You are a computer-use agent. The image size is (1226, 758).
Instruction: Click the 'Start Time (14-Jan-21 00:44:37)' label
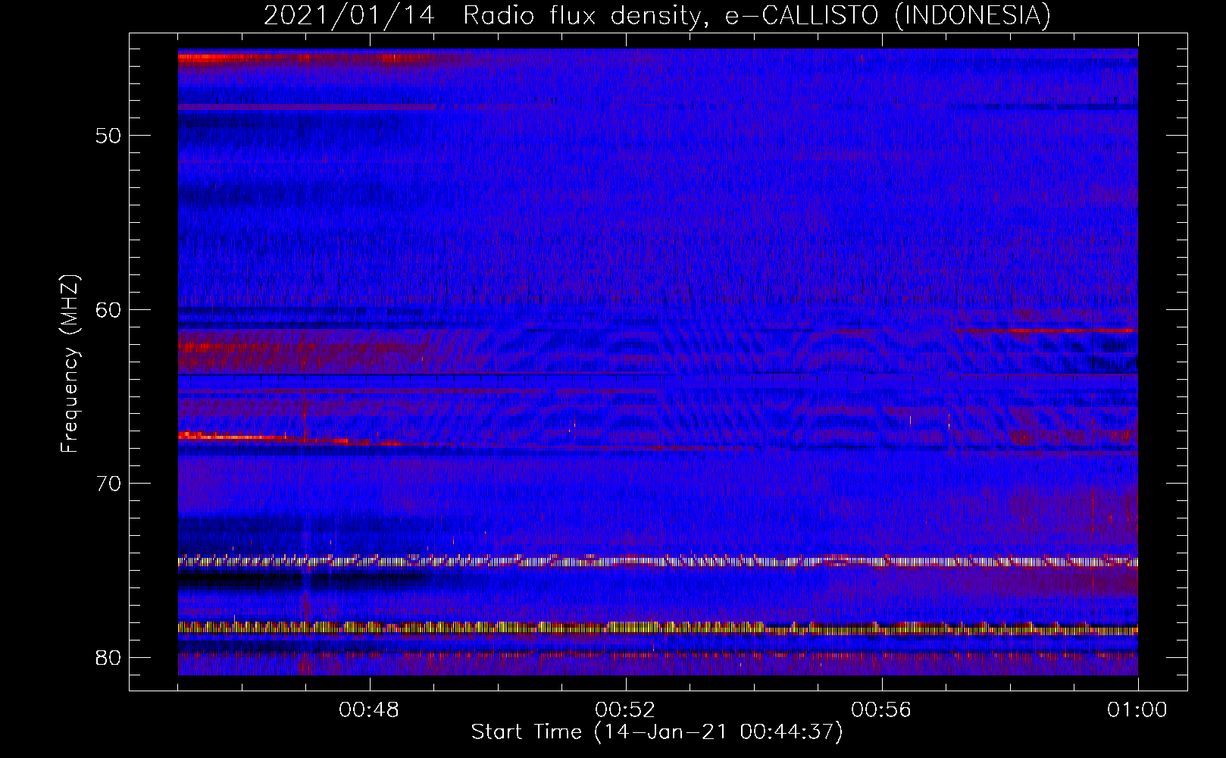[x=657, y=732]
